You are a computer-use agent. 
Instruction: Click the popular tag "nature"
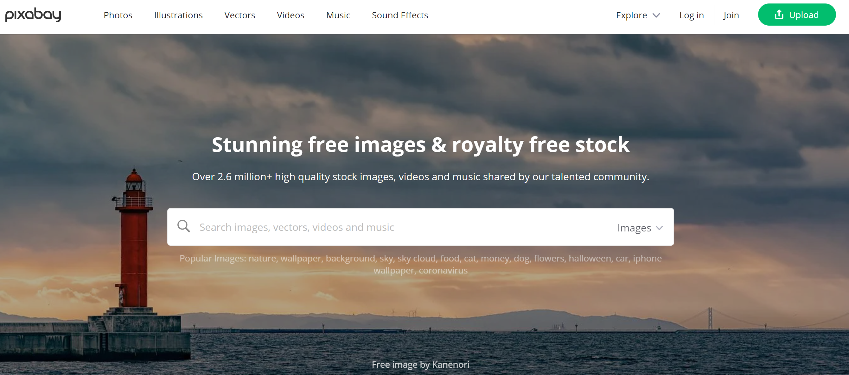pyautogui.click(x=262, y=258)
